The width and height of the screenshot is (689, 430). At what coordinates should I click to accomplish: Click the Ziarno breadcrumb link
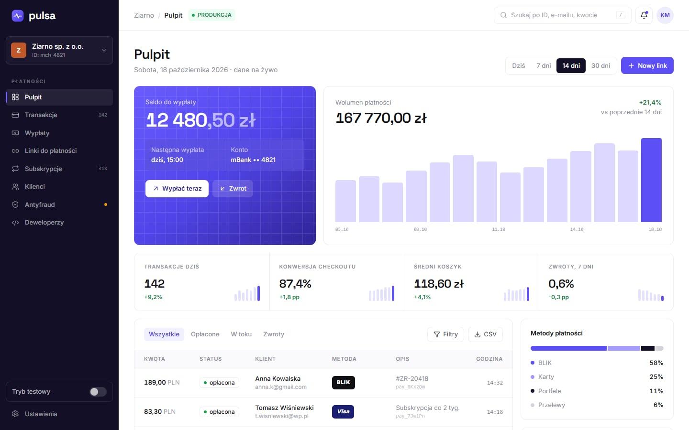click(x=144, y=15)
